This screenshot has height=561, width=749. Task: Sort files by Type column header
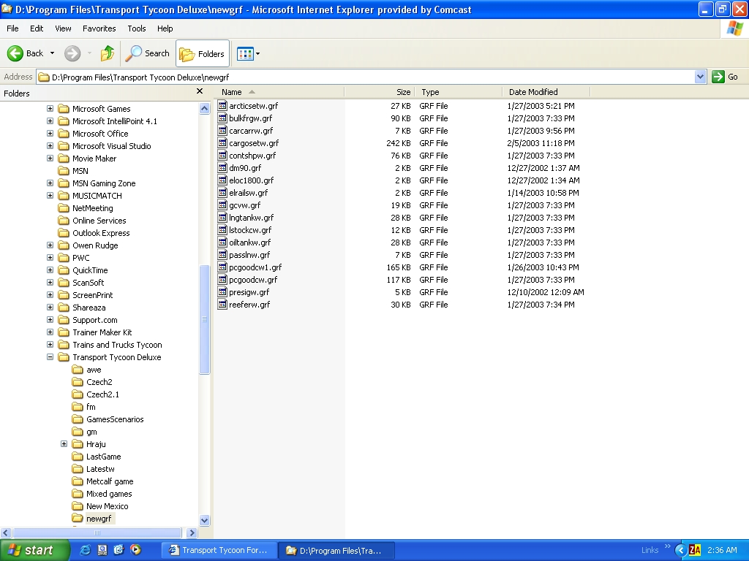point(459,92)
